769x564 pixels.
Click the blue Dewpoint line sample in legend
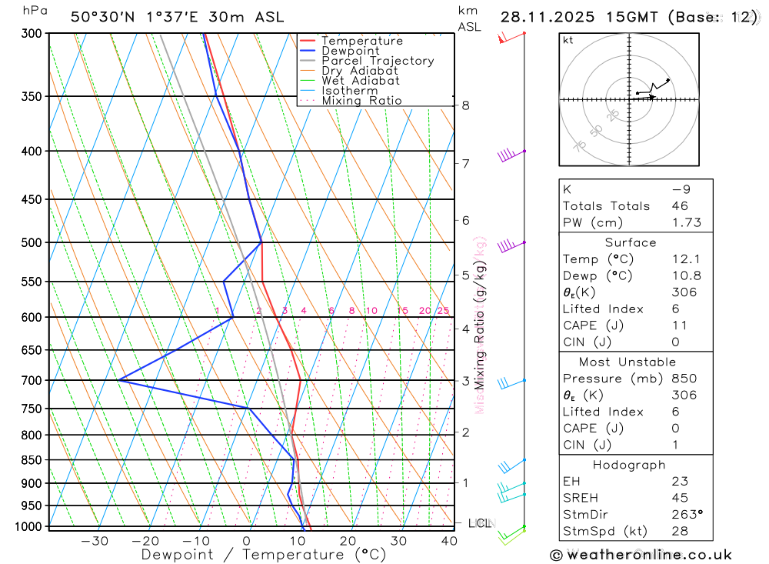coord(307,51)
